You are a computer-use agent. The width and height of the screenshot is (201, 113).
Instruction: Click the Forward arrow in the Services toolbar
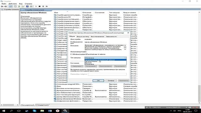coord(6,6)
